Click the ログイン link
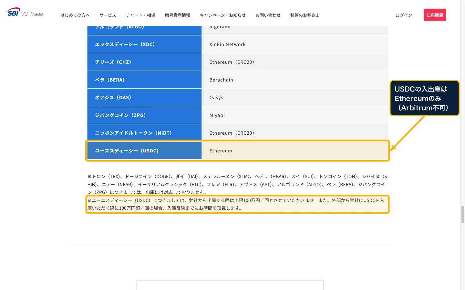The width and height of the screenshot is (465, 290). pos(404,15)
